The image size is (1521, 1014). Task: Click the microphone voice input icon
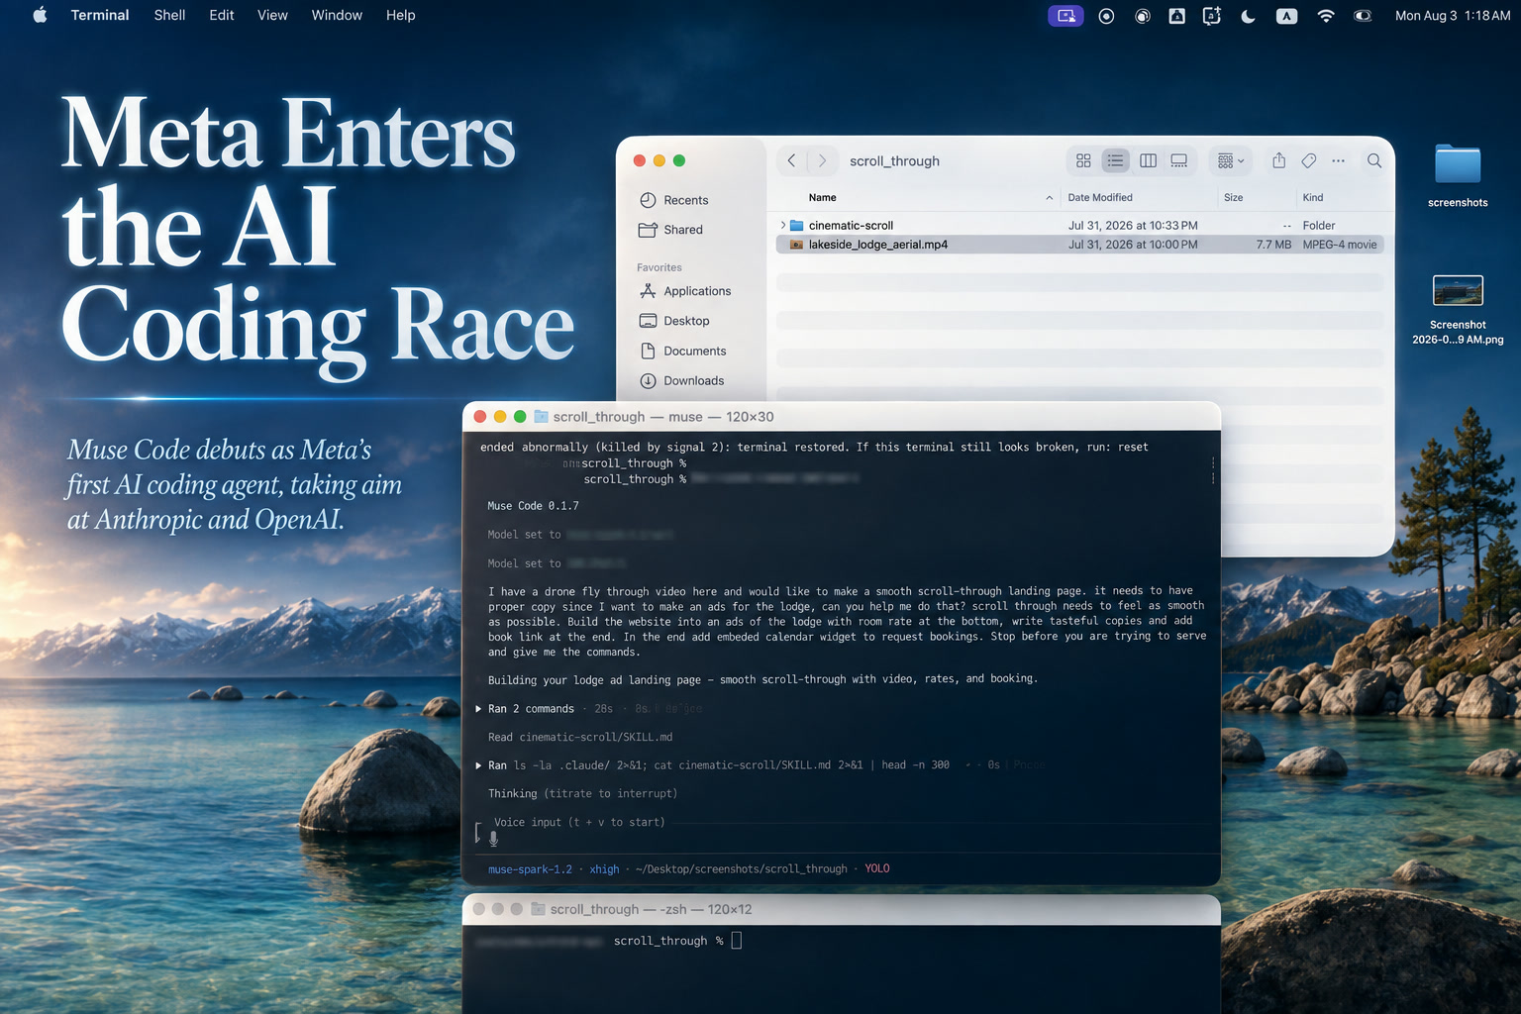(493, 839)
